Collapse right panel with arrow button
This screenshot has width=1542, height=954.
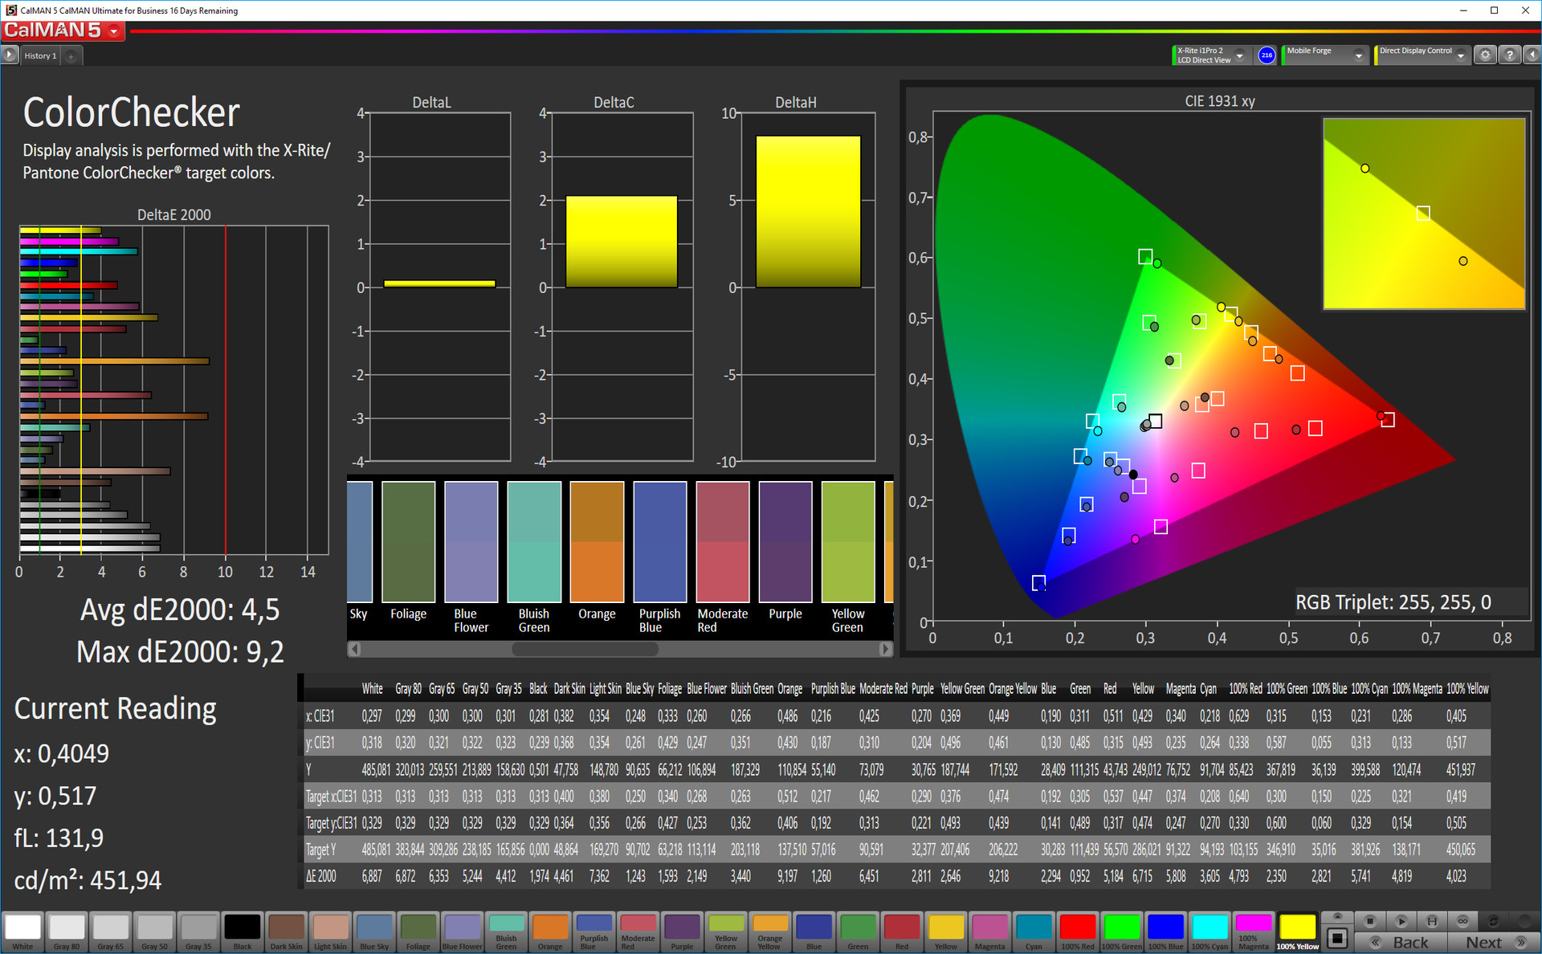click(x=1532, y=55)
